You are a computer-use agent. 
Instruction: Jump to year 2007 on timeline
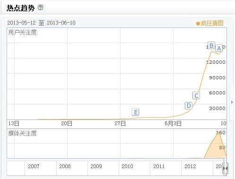tap(34, 166)
